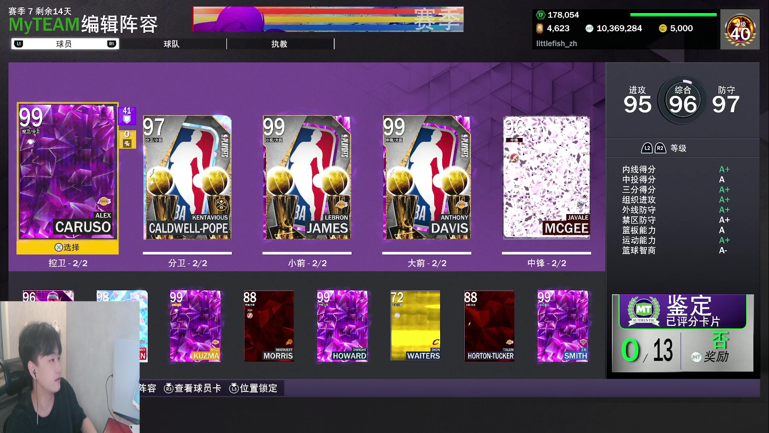Screen dimensions: 769x433
Task: Click the level 40 badge
Action: click(x=740, y=30)
